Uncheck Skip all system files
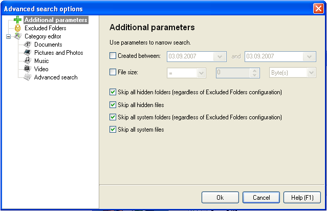 113,129
